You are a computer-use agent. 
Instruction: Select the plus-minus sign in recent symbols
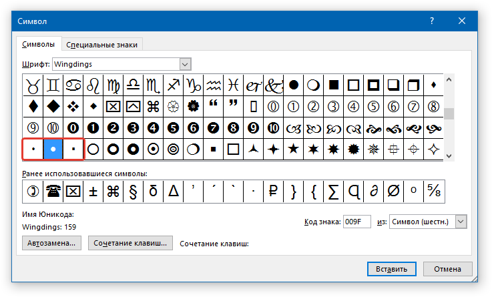pos(93,191)
